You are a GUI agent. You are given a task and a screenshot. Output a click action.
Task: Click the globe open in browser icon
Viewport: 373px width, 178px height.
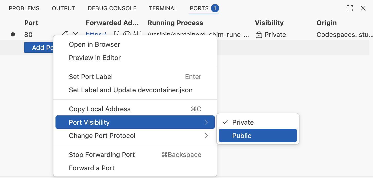click(127, 34)
